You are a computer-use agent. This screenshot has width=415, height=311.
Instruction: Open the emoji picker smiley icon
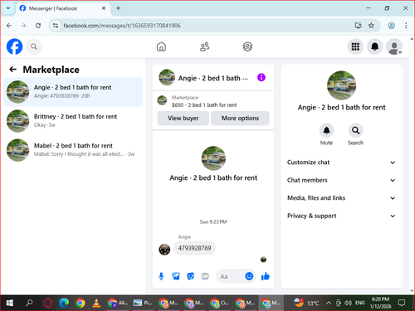(249, 276)
